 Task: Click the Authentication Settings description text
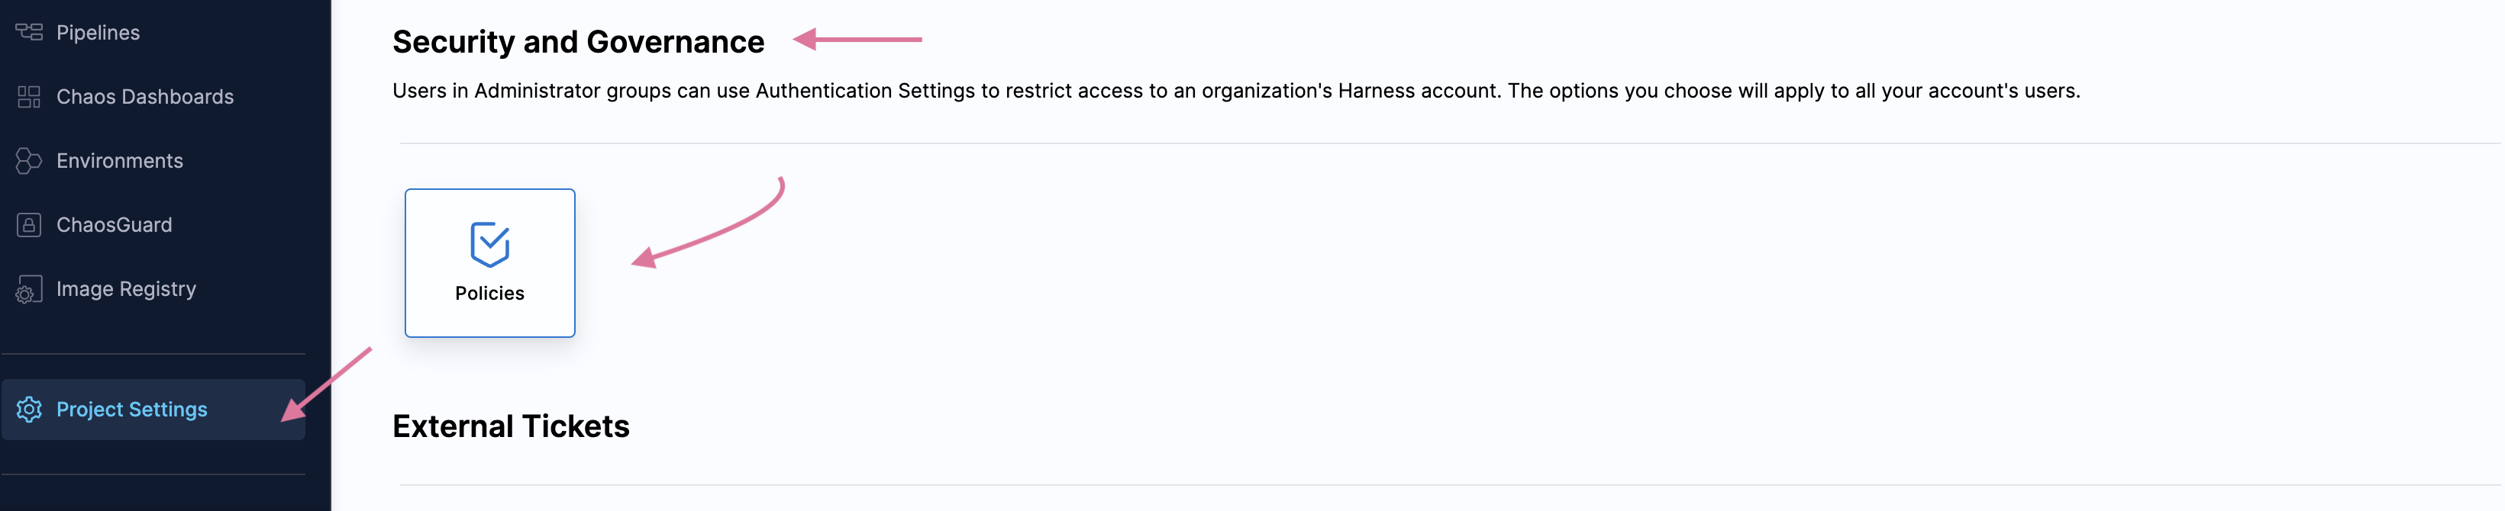tap(1235, 90)
